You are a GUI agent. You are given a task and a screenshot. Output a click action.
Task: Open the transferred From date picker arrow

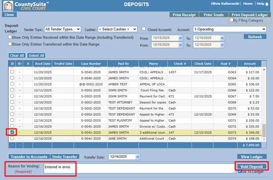tap(180, 45)
